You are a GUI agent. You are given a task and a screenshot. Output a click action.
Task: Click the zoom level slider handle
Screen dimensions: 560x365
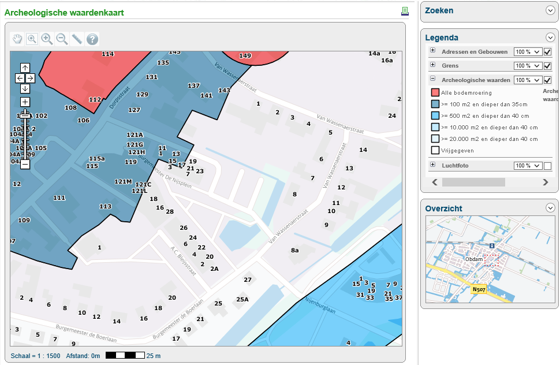(x=25, y=116)
